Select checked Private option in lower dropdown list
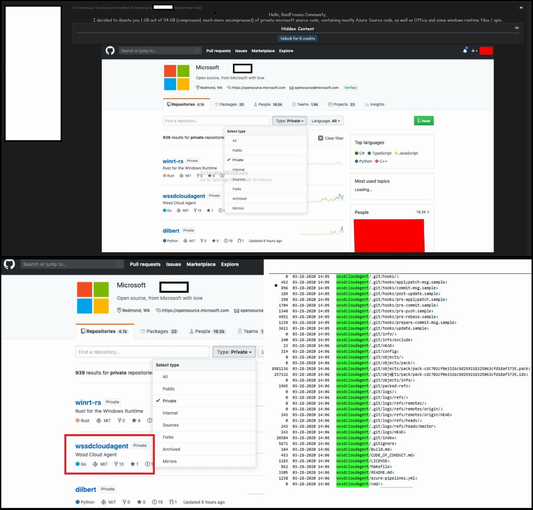This screenshot has height=510, width=533. (x=169, y=401)
